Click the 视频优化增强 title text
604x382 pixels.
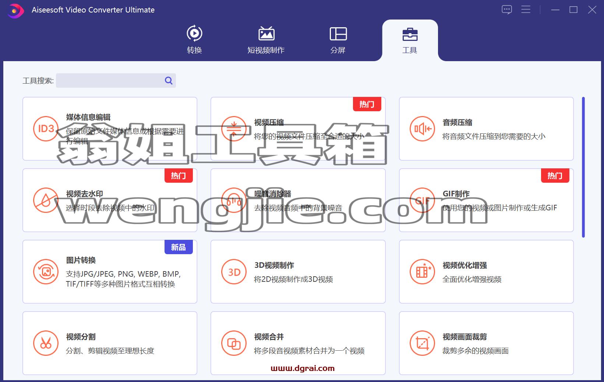(465, 265)
